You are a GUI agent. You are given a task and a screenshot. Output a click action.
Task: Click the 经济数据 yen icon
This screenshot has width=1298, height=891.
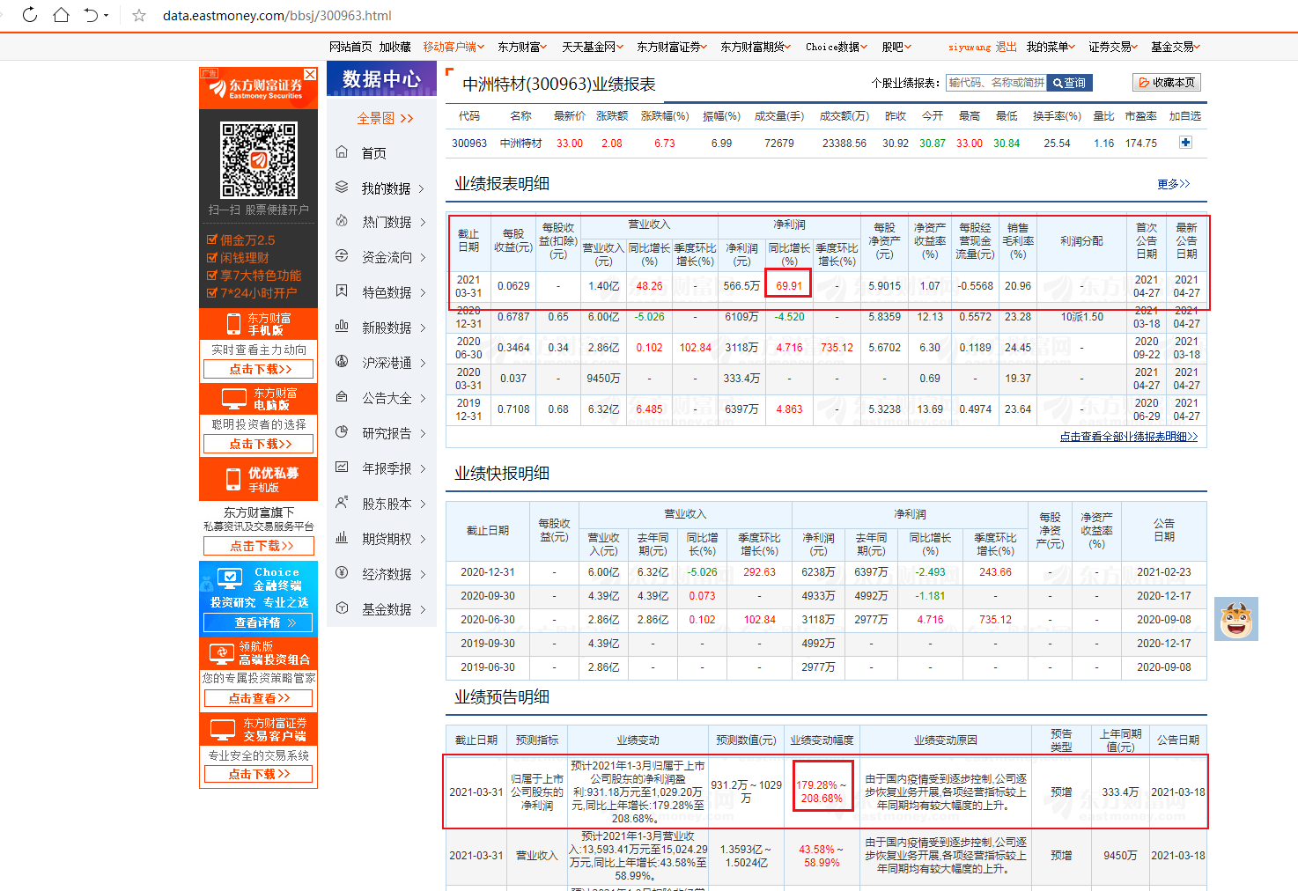[x=342, y=573]
